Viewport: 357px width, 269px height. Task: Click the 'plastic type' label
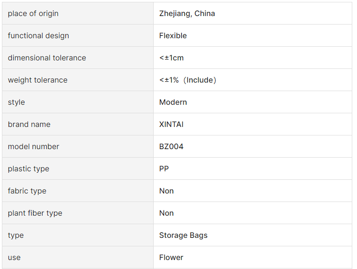(x=28, y=169)
